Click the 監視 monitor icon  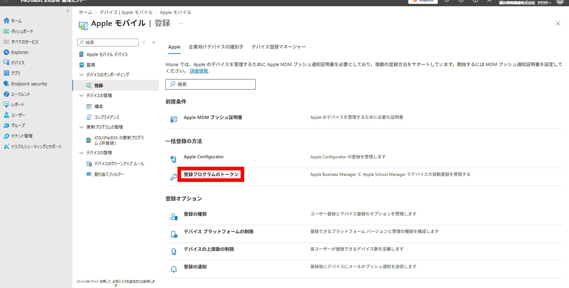[x=81, y=65]
